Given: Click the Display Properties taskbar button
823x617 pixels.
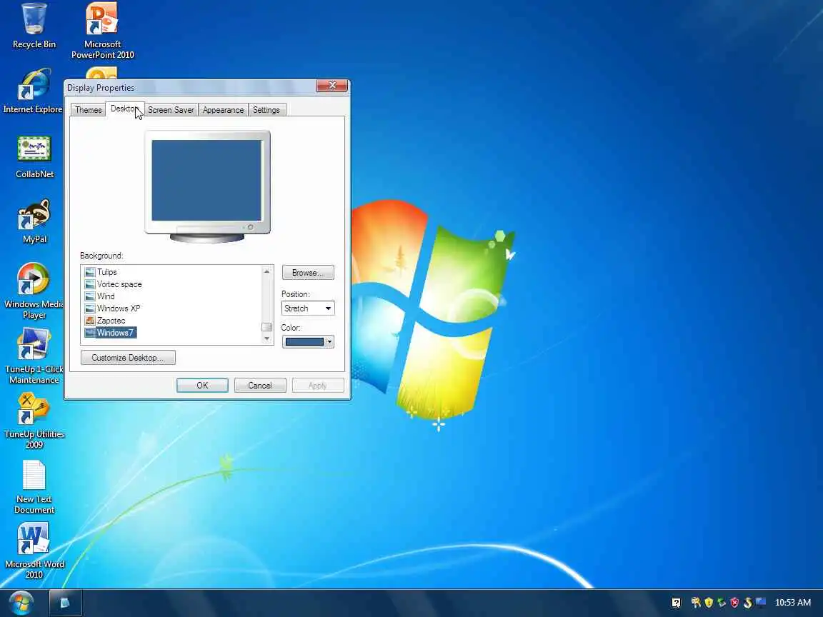Looking at the screenshot, I should pyautogui.click(x=66, y=603).
